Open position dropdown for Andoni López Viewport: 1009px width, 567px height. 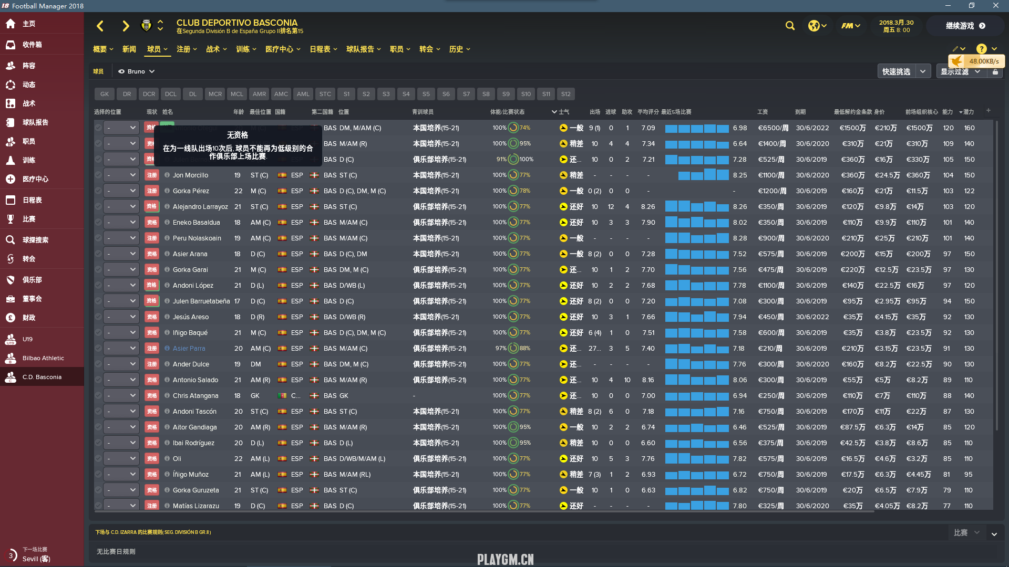[121, 285]
